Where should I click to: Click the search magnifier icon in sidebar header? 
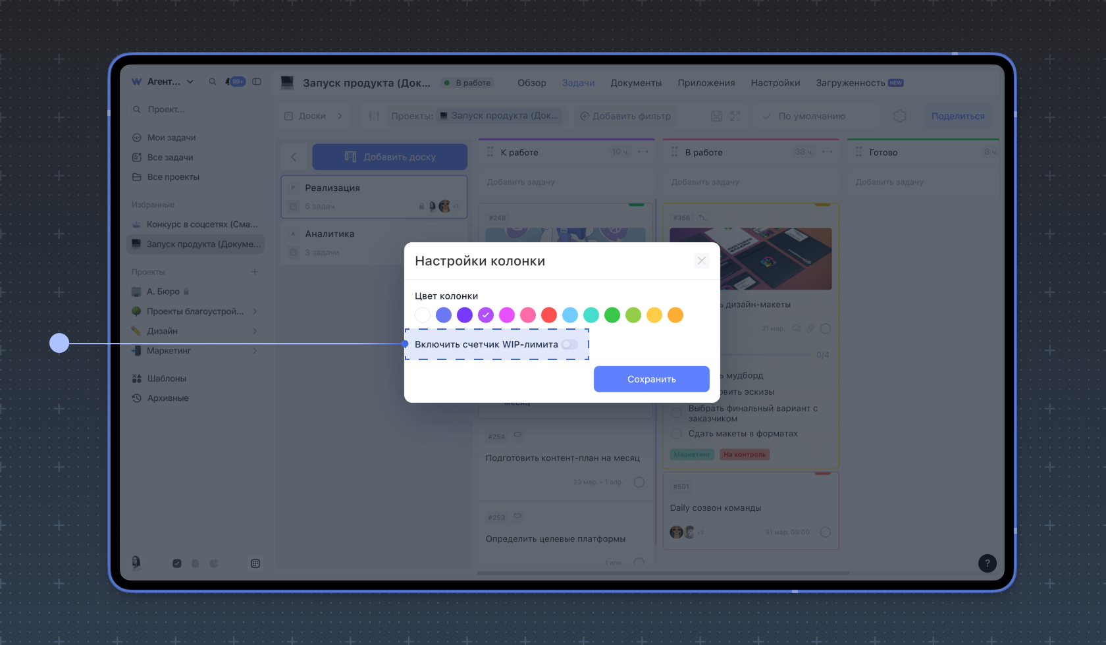coord(213,82)
